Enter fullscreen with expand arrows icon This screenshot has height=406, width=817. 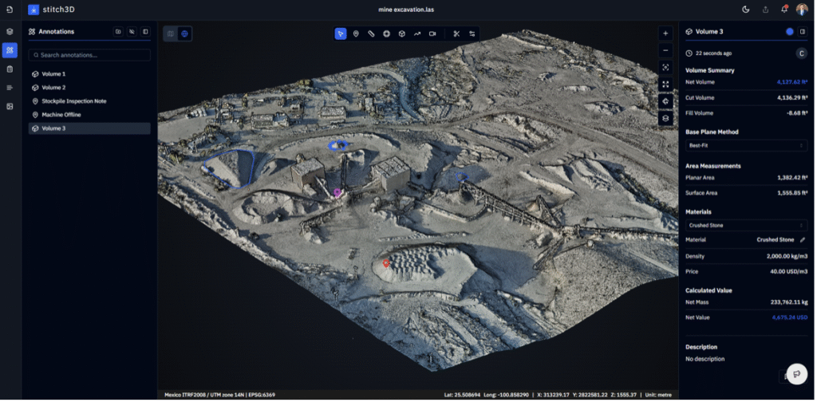pos(665,85)
